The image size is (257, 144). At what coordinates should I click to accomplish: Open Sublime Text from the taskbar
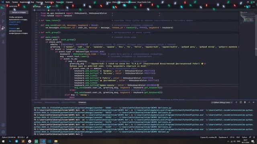point(23,141)
